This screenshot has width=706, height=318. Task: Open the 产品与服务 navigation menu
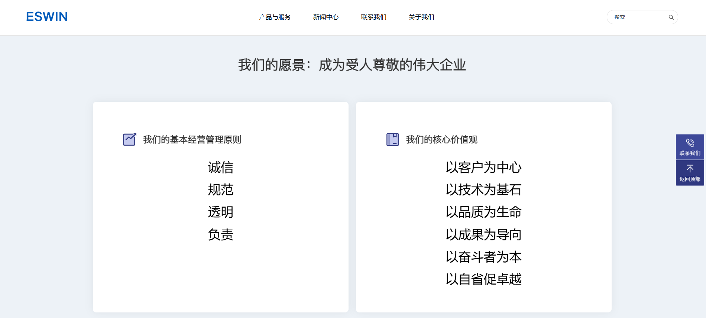coord(275,17)
